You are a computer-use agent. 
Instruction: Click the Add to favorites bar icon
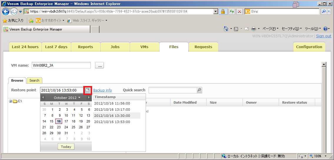click(31, 21)
